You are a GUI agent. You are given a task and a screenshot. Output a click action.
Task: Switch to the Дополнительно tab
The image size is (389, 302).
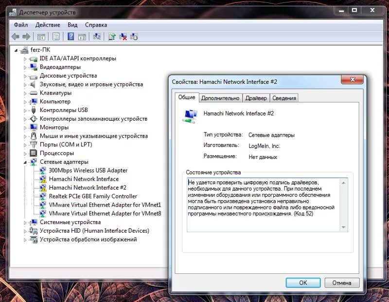[220, 98]
